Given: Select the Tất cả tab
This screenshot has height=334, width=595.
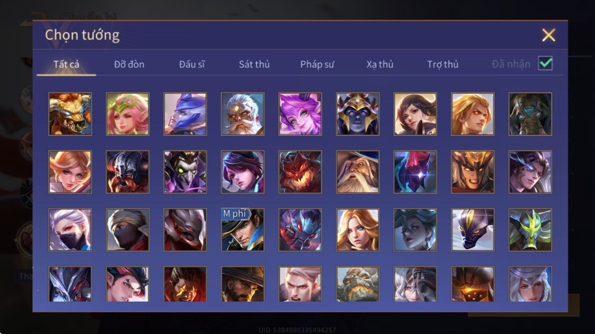Looking at the screenshot, I should click(x=66, y=64).
